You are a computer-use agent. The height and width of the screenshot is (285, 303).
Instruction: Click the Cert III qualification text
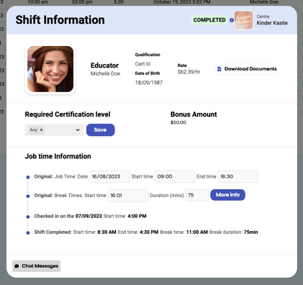pyautogui.click(x=143, y=64)
